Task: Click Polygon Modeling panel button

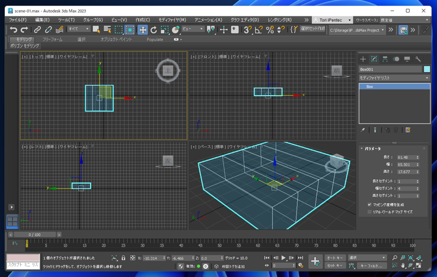Action: (x=25, y=46)
